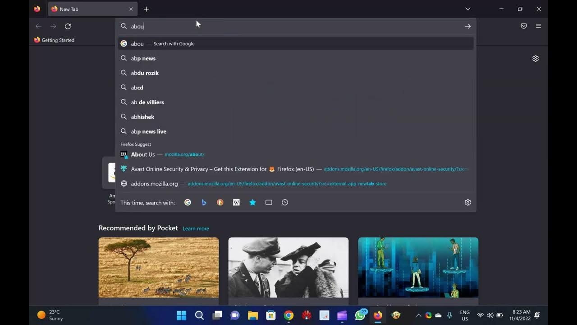Image resolution: width=577 pixels, height=325 pixels.
Task: Search this time in History clock
Action: click(285, 203)
